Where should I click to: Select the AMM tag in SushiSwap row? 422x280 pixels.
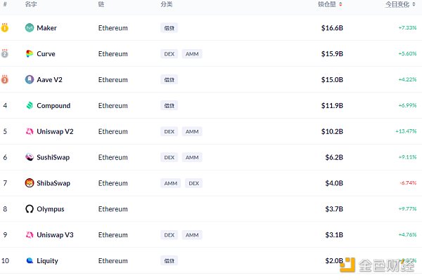192,157
